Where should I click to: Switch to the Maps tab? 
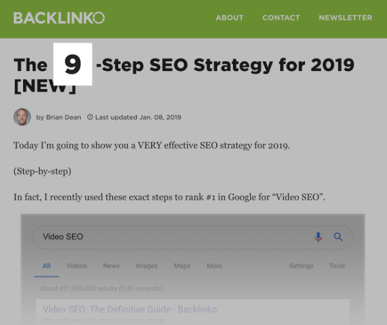tap(182, 266)
